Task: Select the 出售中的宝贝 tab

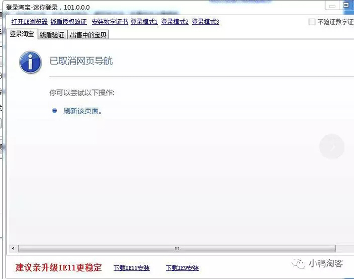Action: click(88, 35)
